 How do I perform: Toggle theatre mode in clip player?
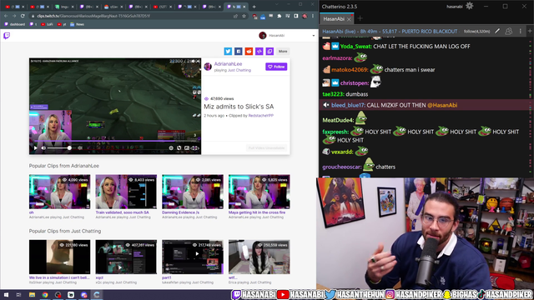point(187,148)
